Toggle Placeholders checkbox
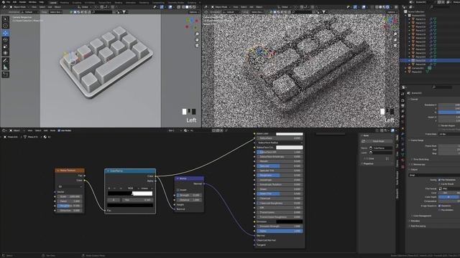Screen dimensions: 460x258 point(439,210)
